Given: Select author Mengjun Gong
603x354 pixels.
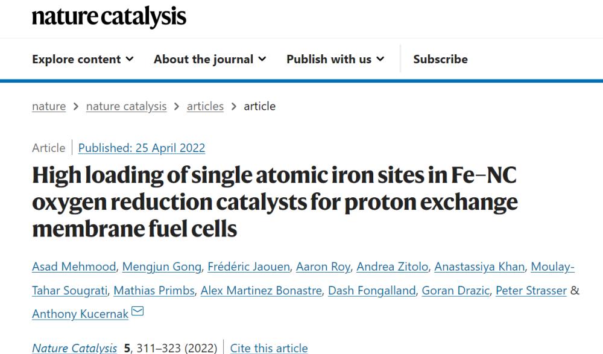Looking at the screenshot, I should 162,267.
